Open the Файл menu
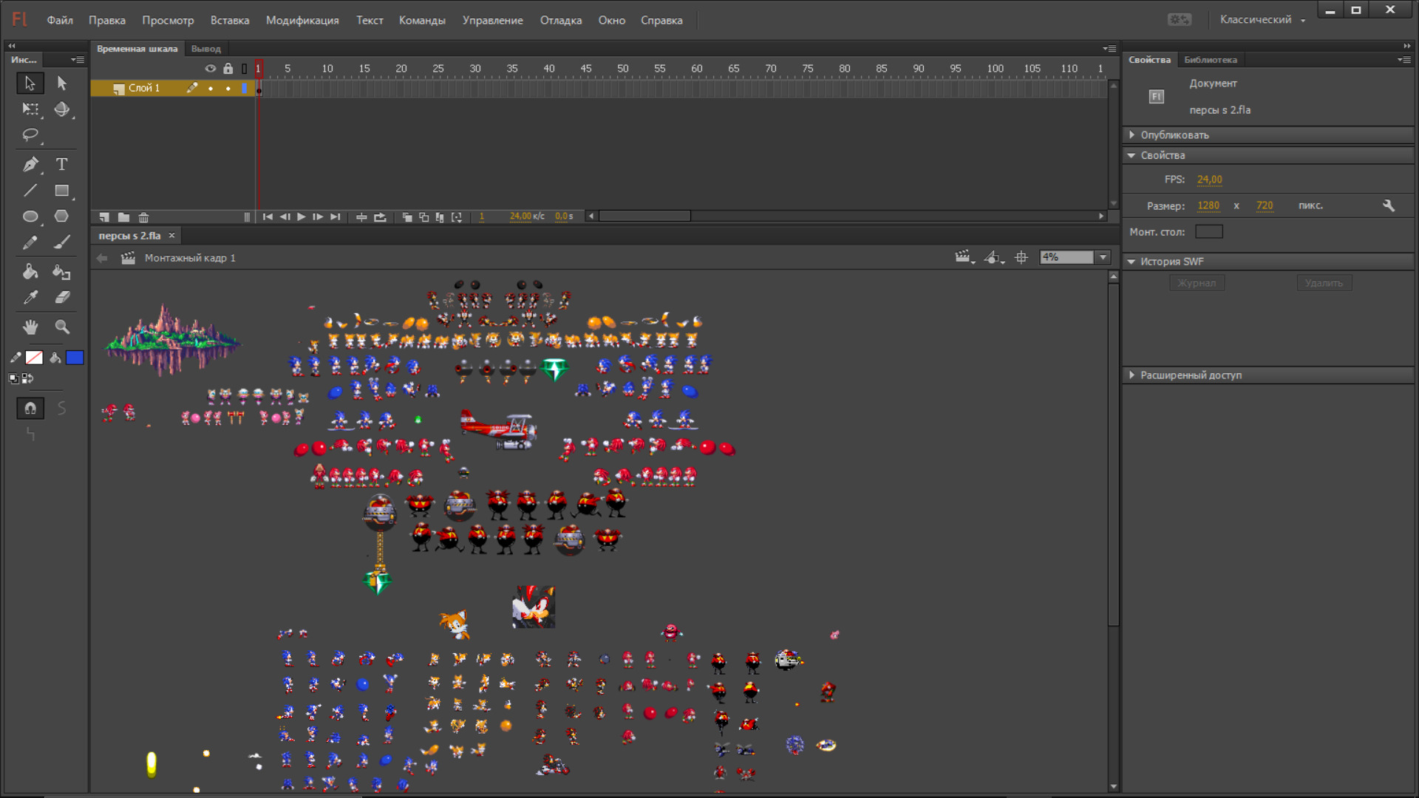This screenshot has height=798, width=1419. (60, 20)
